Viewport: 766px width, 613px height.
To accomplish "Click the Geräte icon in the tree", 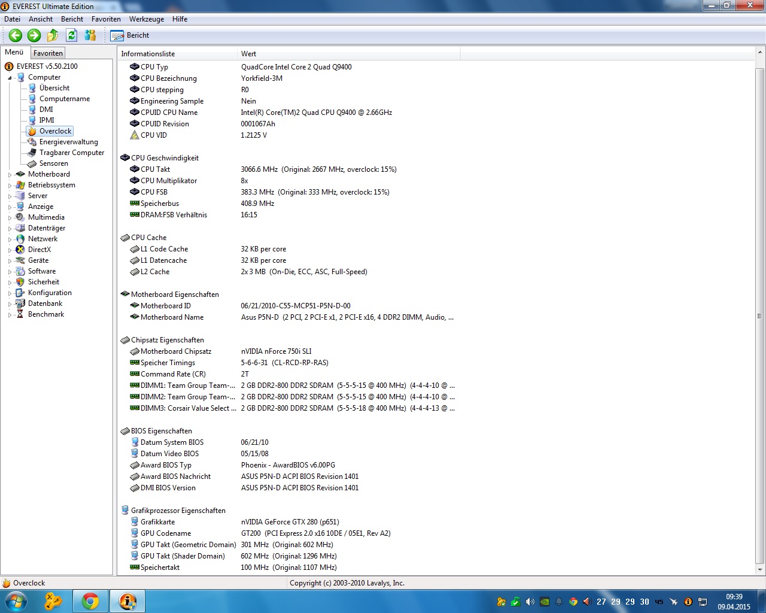I will tap(20, 260).
